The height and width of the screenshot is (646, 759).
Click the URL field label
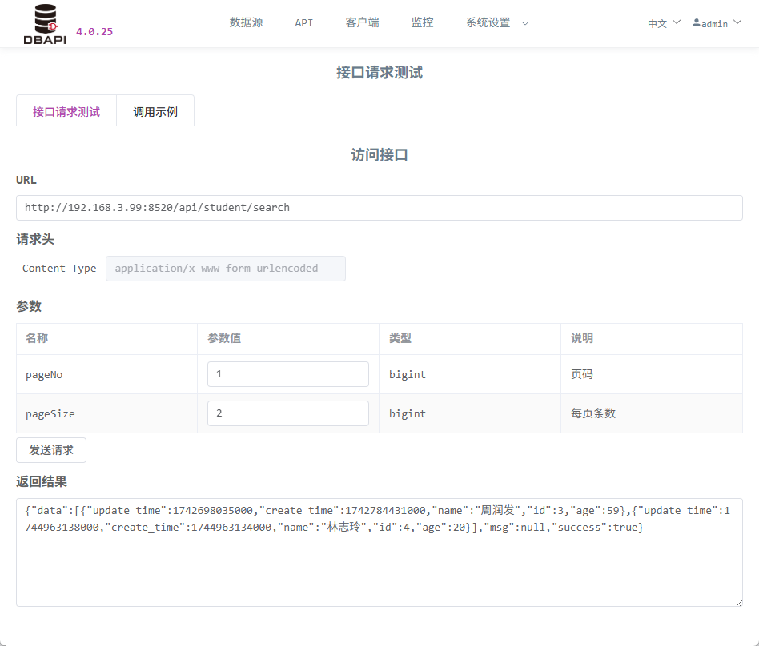click(x=26, y=180)
